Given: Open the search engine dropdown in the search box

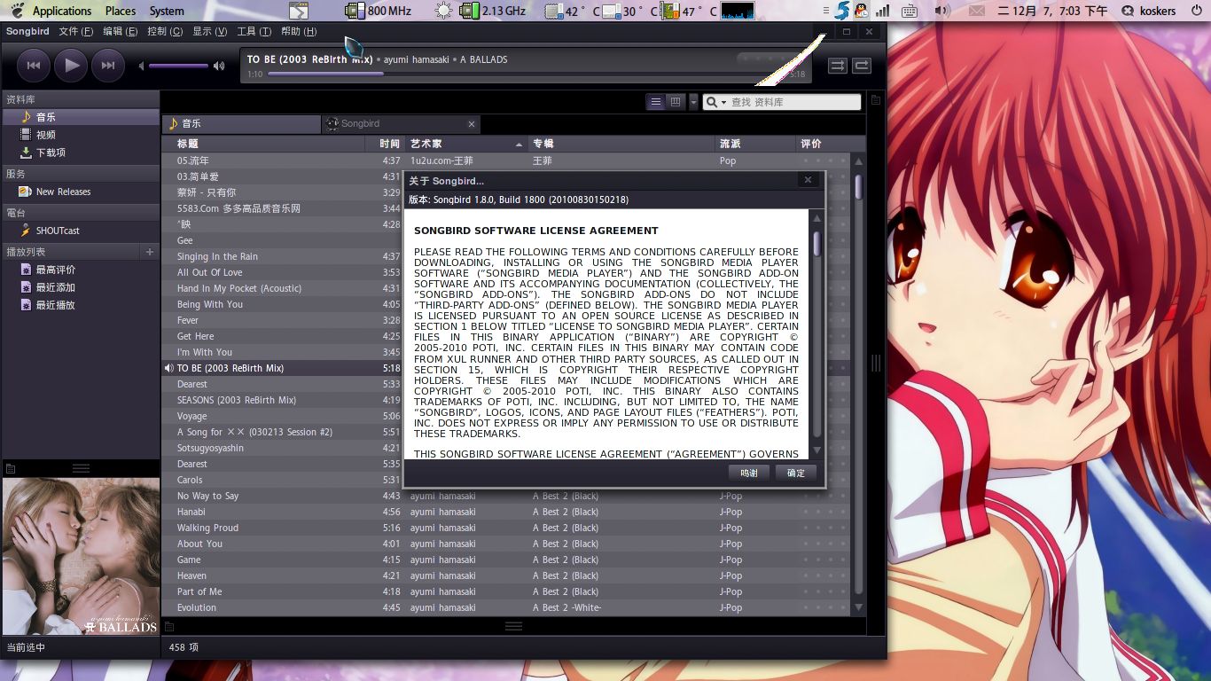Looking at the screenshot, I should point(715,102).
